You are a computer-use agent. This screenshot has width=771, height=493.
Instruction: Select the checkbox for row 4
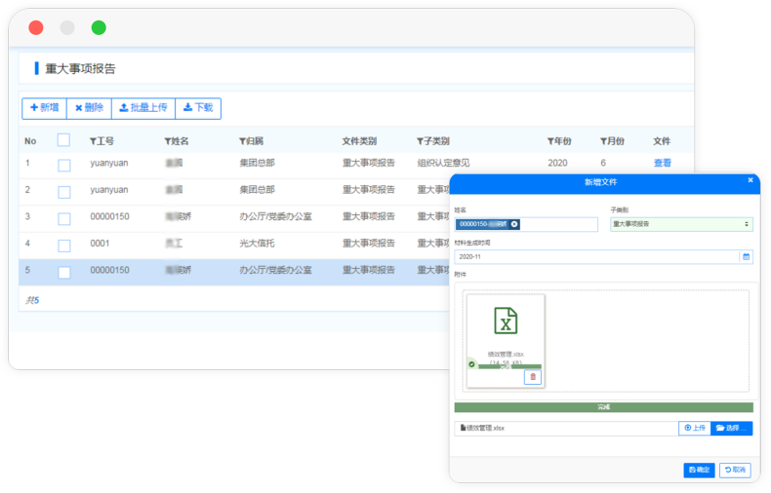63,245
